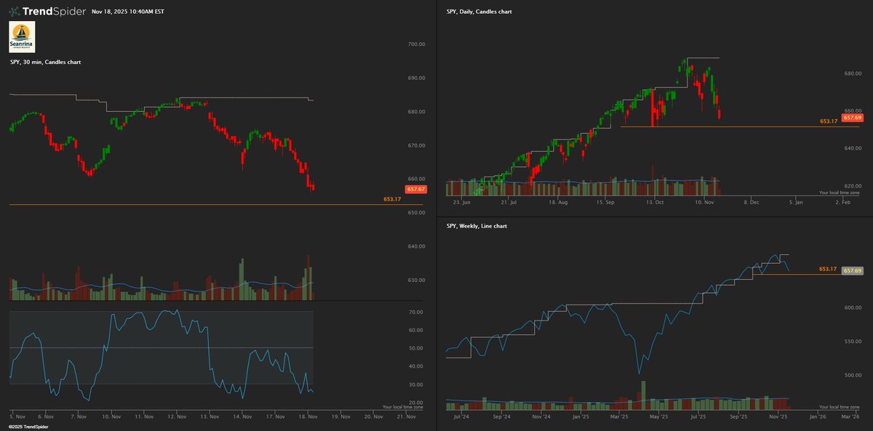
Task: Click the 600.00 label on Weekly chart axis
Action: [853, 307]
